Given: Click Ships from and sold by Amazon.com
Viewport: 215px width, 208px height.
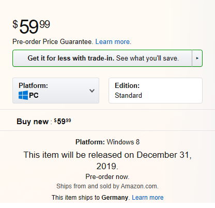Looking at the screenshot, I should point(108,186).
